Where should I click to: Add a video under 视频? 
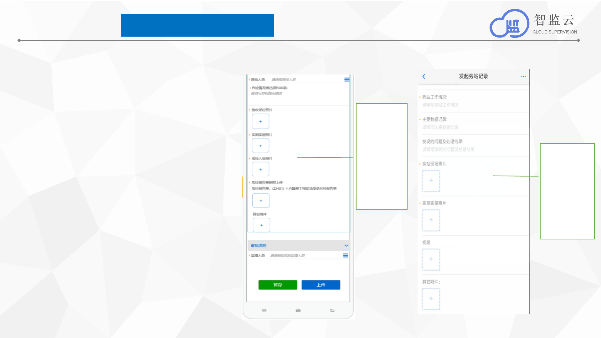click(431, 259)
